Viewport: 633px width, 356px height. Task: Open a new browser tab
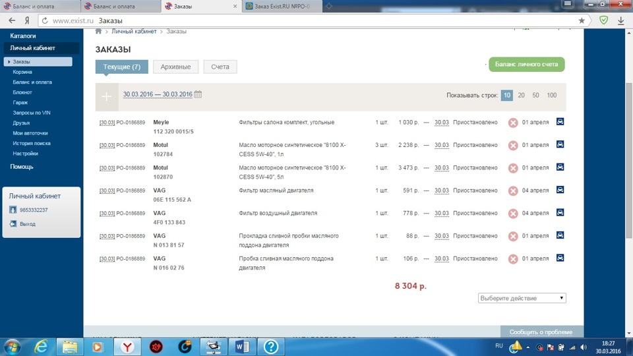coord(328,6)
